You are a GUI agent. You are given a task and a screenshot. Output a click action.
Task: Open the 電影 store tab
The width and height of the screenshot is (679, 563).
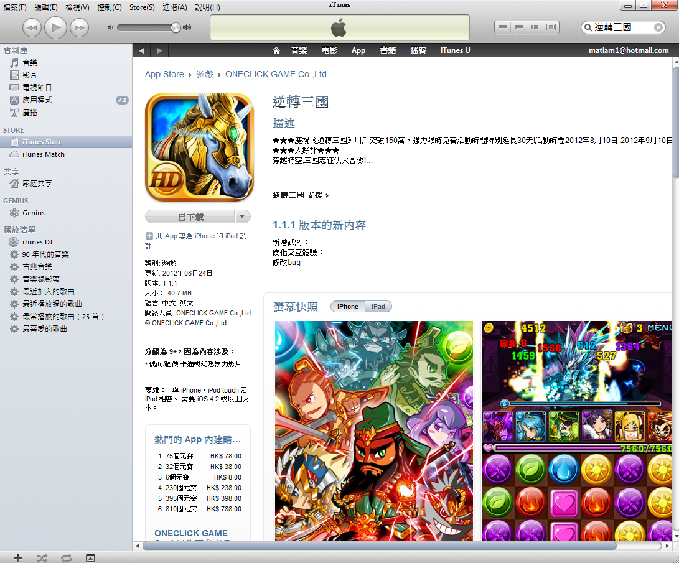point(329,50)
